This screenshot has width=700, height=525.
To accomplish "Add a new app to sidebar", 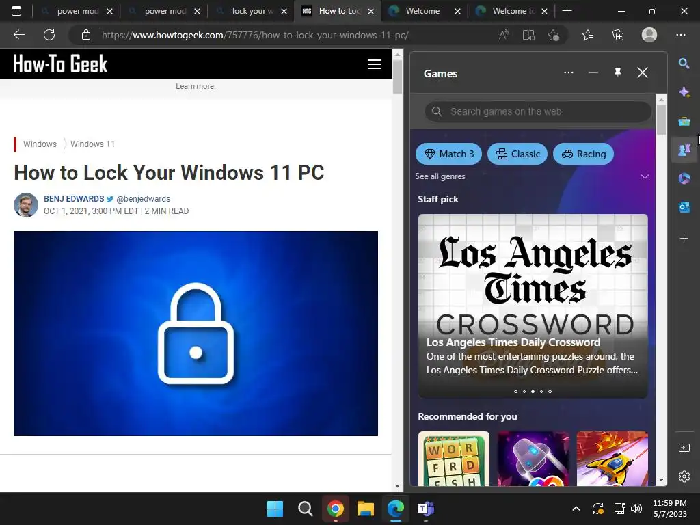I will [684, 239].
